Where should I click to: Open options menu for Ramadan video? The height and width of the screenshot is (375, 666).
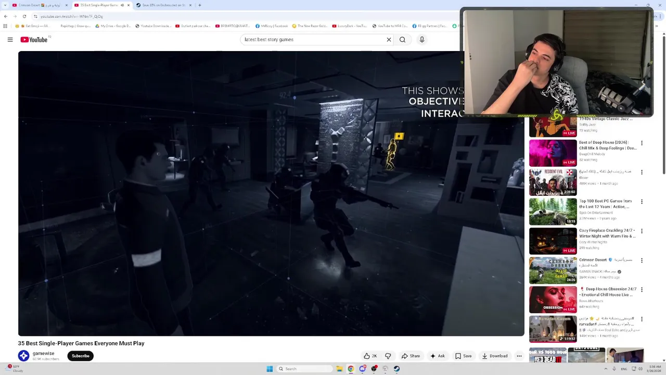coord(642,319)
